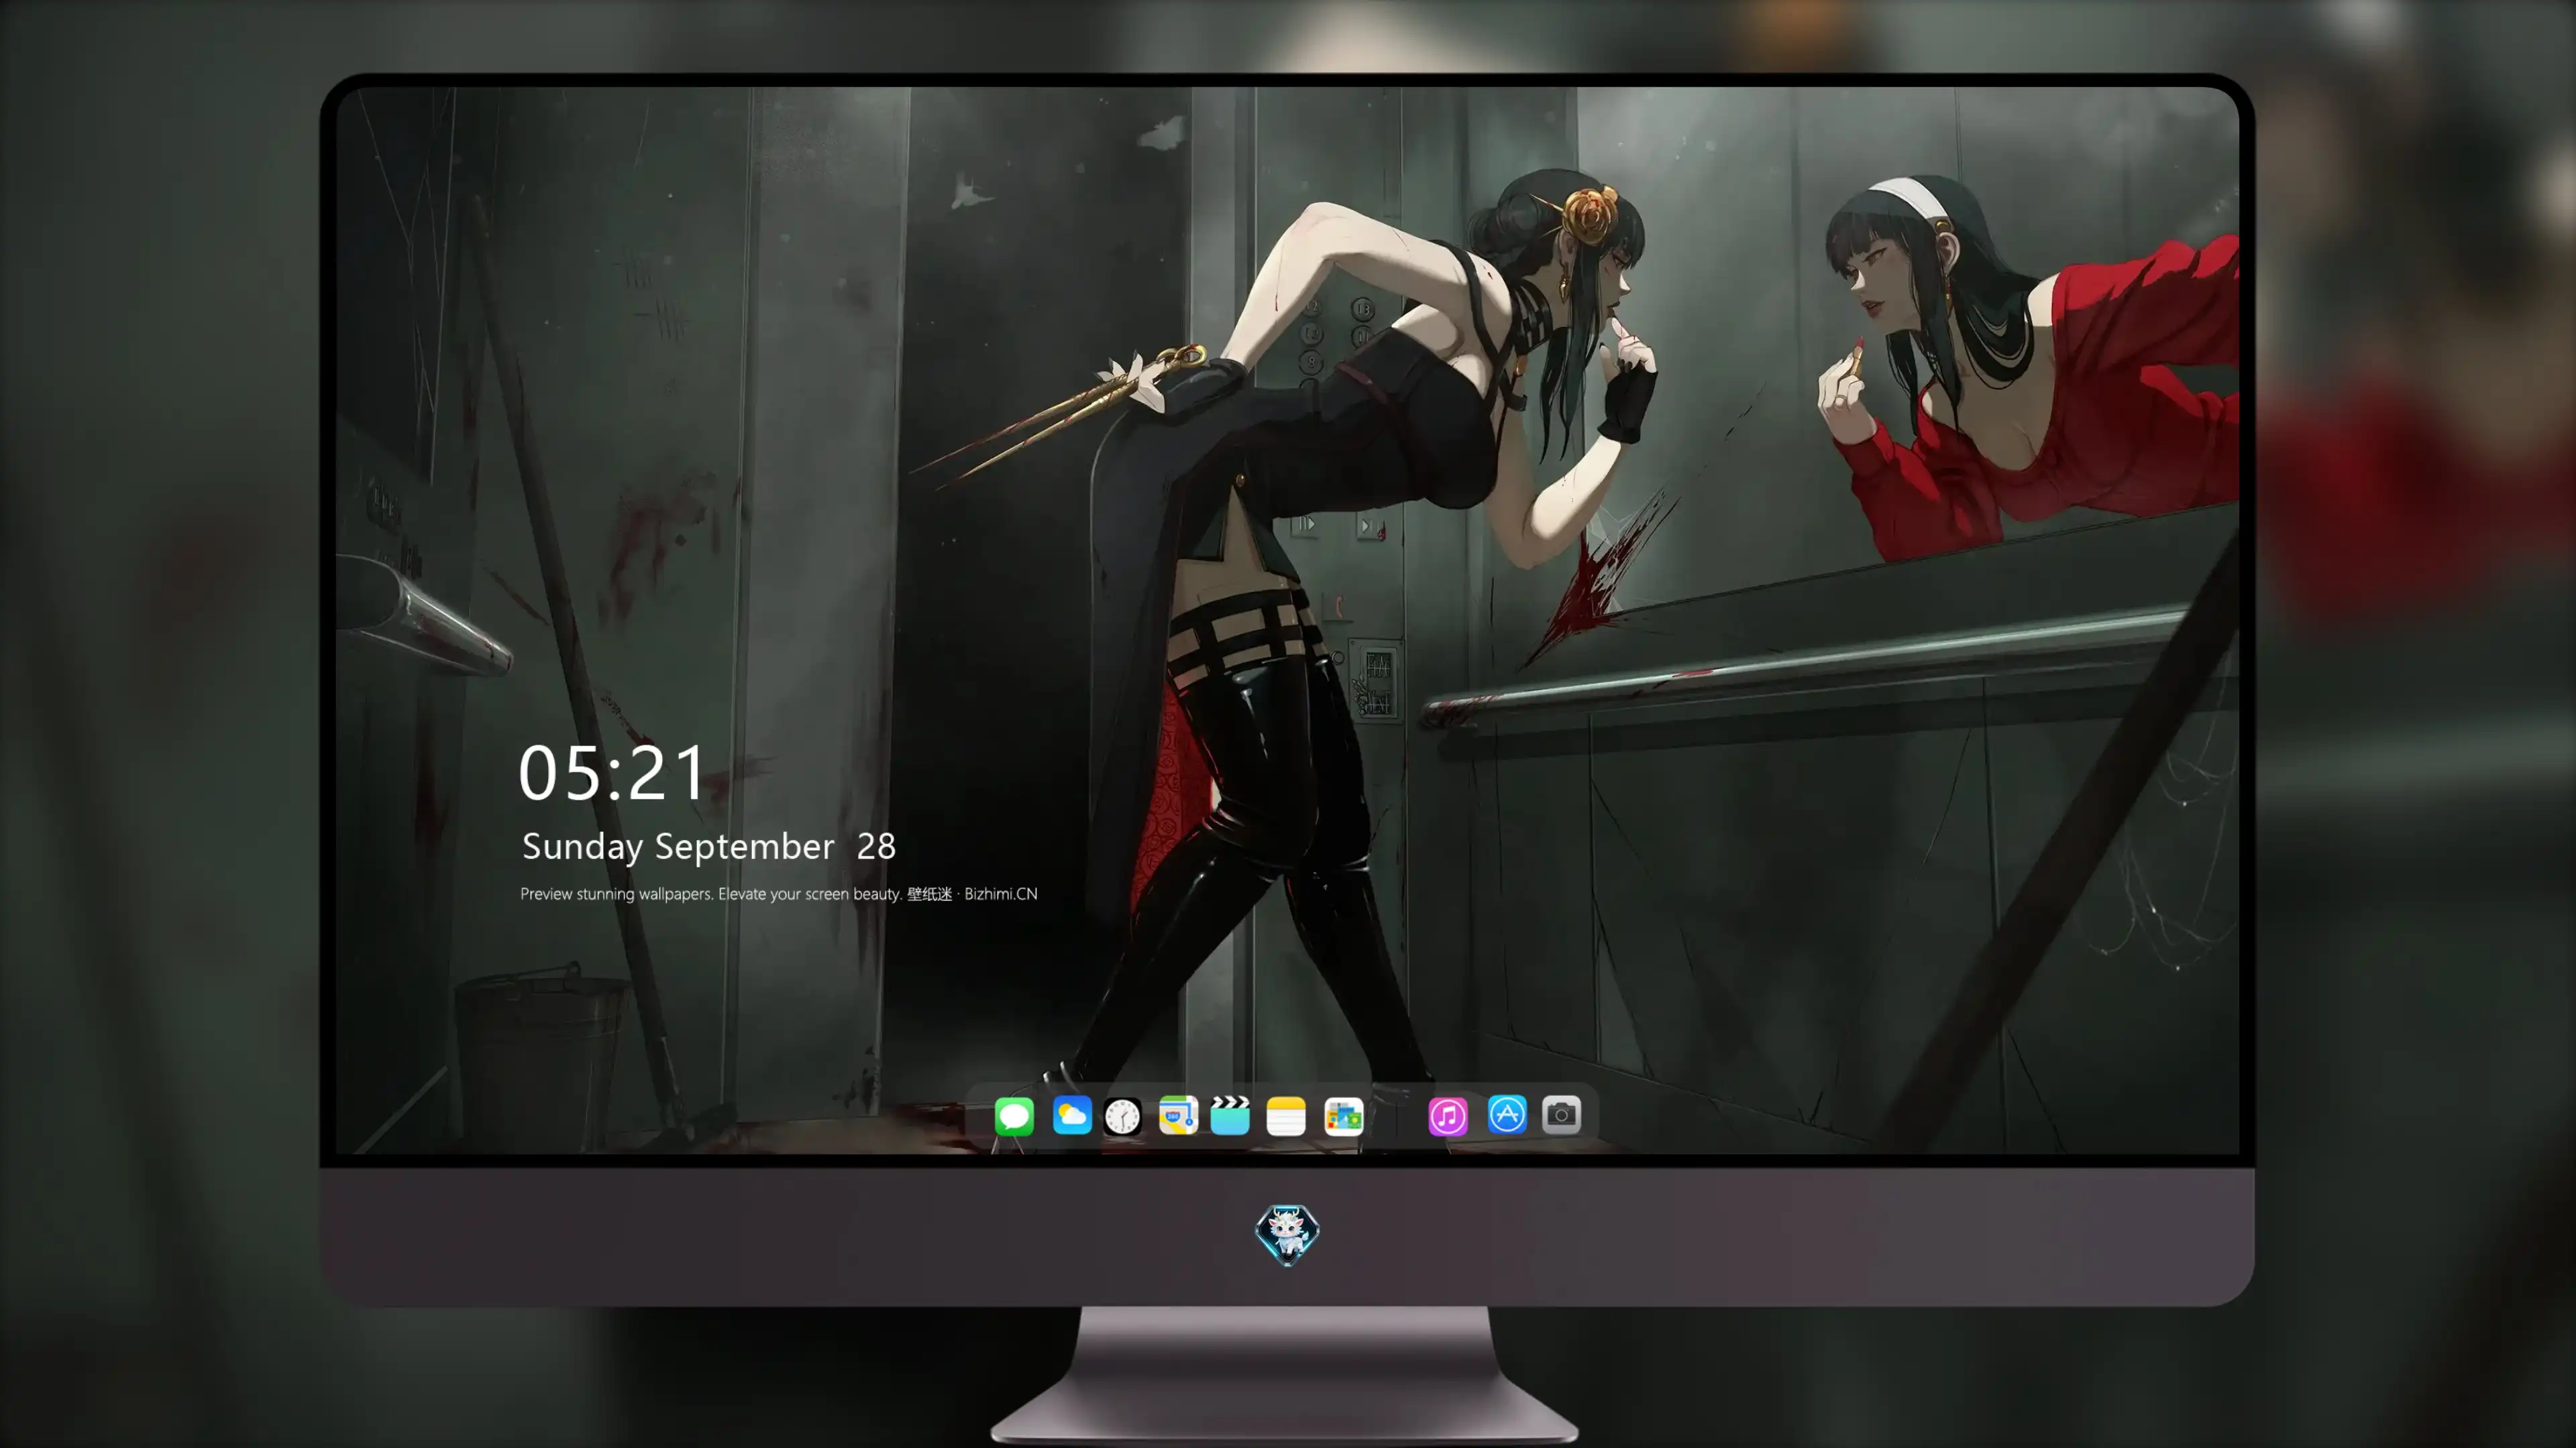Open the blue App Store icon
The height and width of the screenshot is (1448, 2576).
coord(1507,1114)
